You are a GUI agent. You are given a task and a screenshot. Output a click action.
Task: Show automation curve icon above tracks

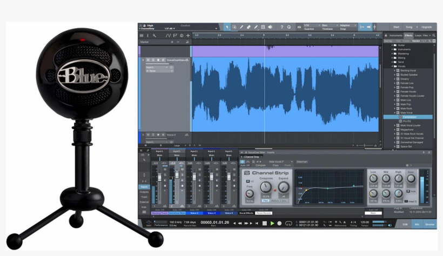point(168,36)
